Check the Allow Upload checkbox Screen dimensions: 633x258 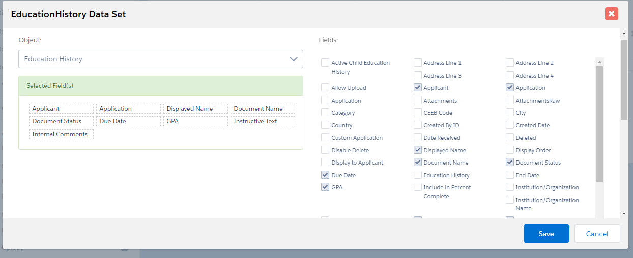[325, 88]
